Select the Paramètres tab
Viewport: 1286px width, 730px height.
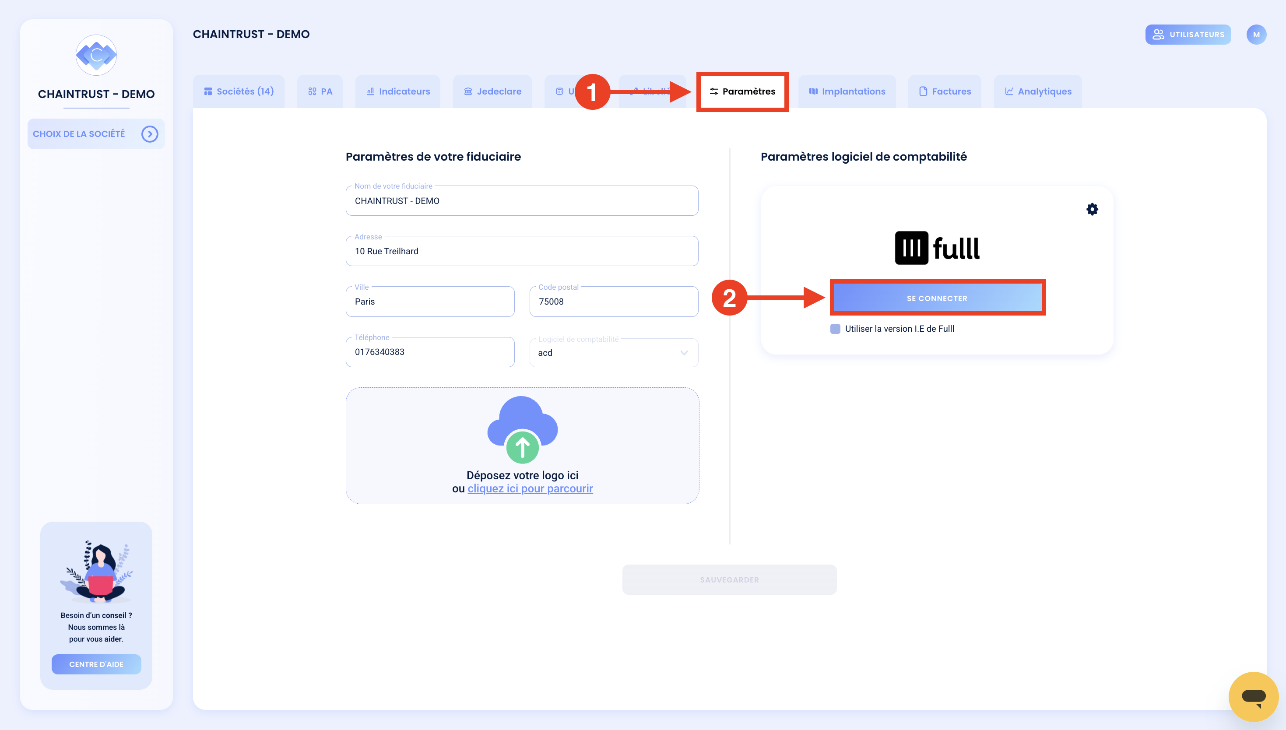coord(742,91)
